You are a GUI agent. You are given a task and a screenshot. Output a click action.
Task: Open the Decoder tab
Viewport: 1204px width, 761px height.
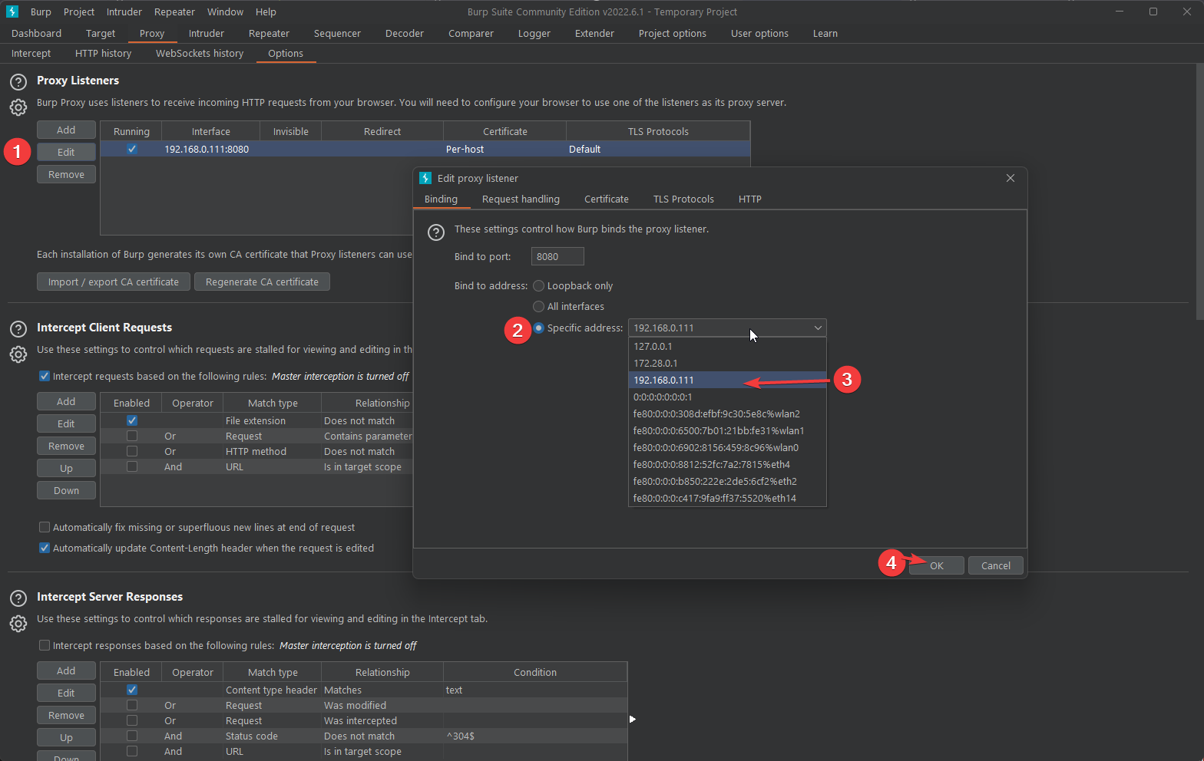tap(405, 33)
